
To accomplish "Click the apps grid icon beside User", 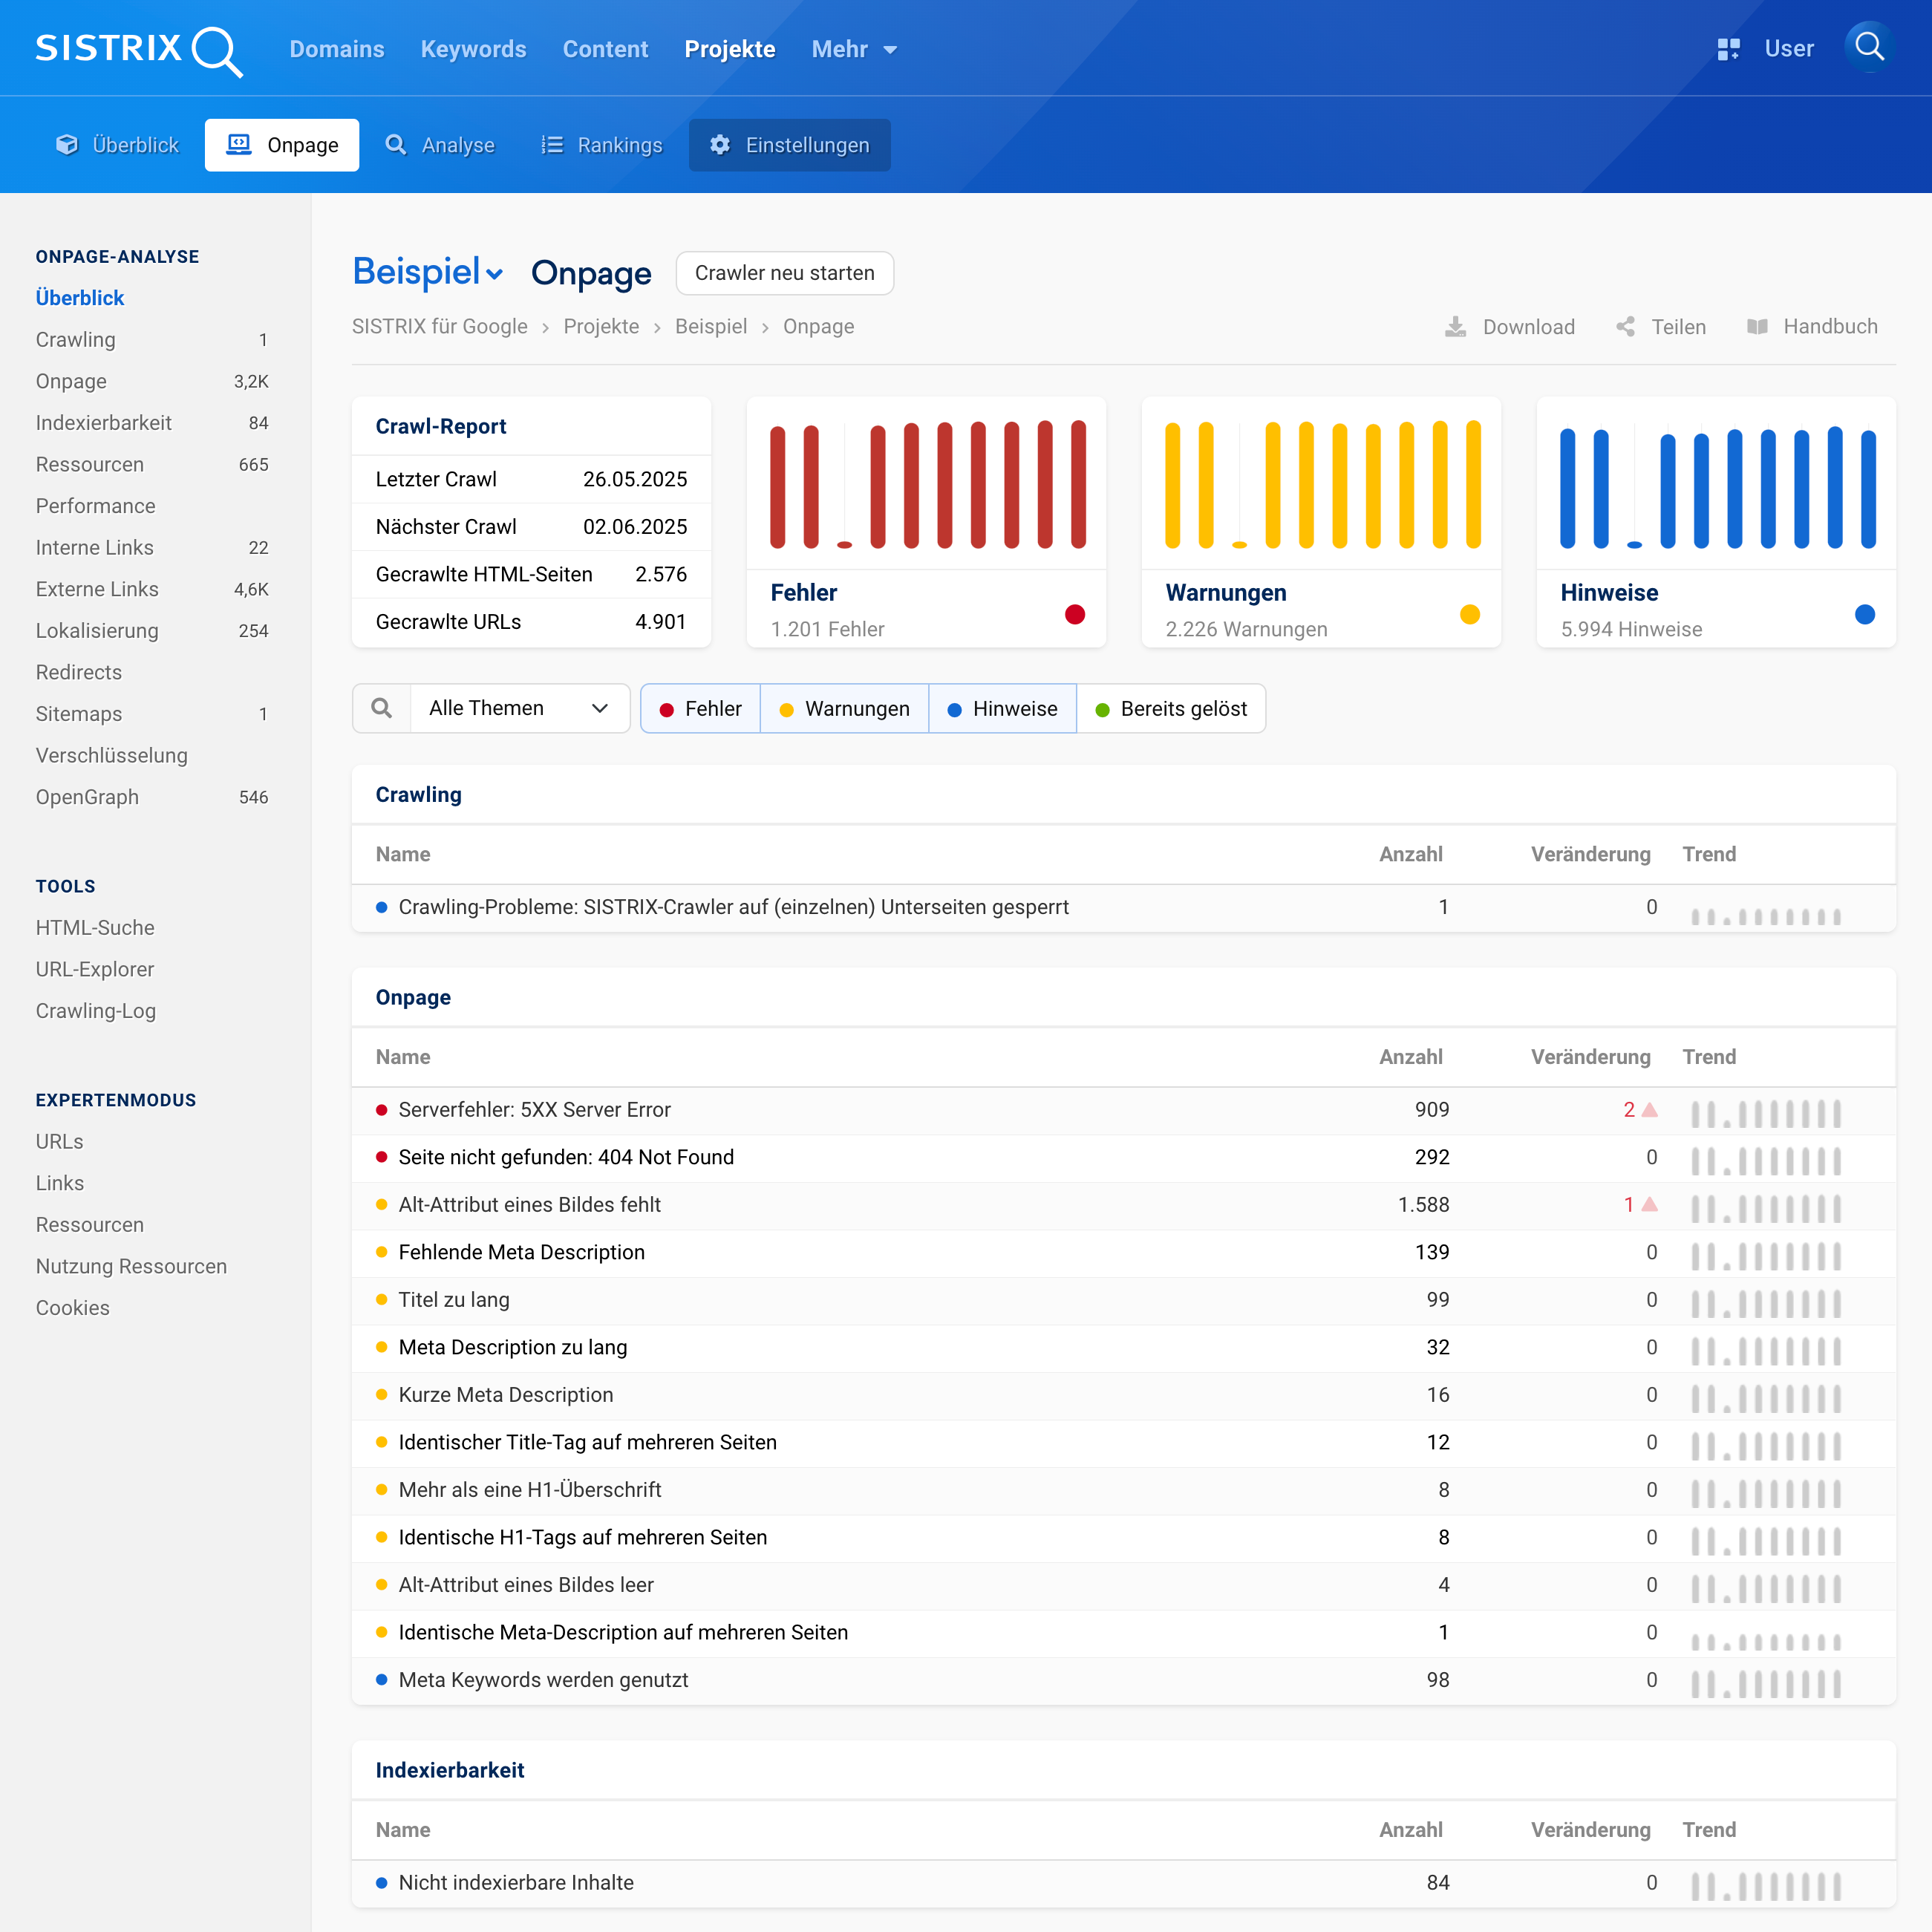I will (x=1728, y=49).
